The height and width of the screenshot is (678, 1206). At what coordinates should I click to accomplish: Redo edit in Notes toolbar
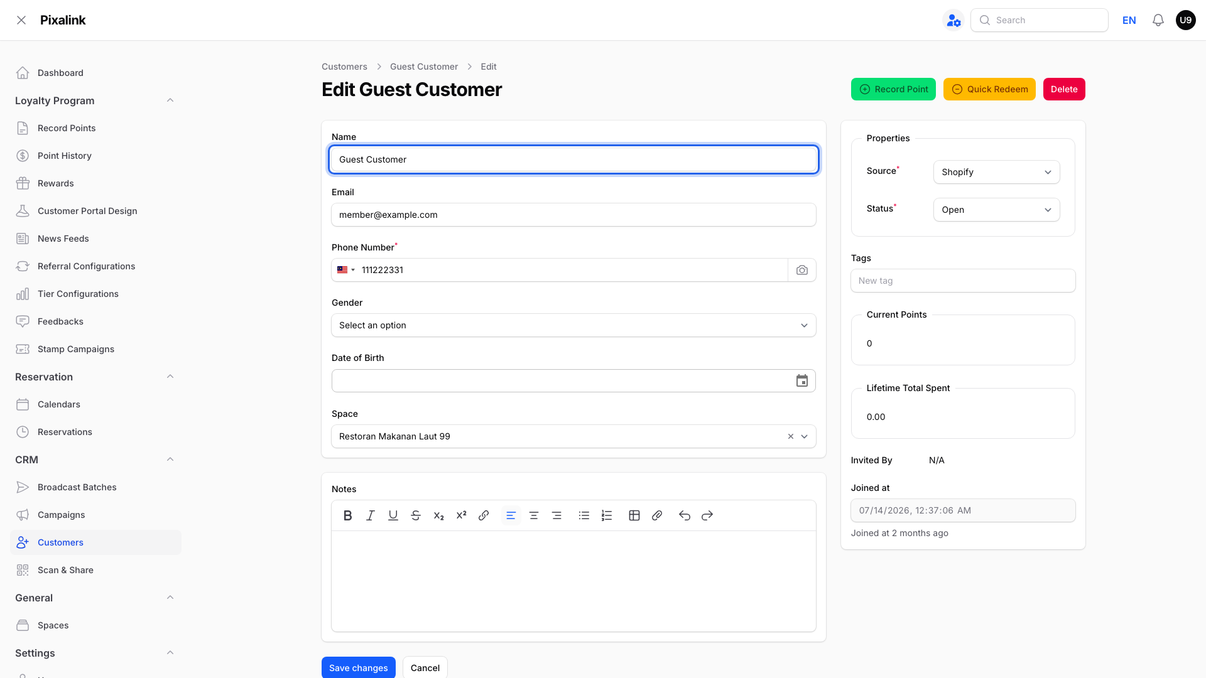(707, 515)
